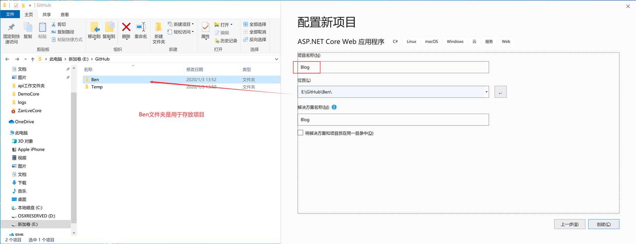Check place solution and project in same directory
Viewport: 636px width, 244px height.
(300, 133)
